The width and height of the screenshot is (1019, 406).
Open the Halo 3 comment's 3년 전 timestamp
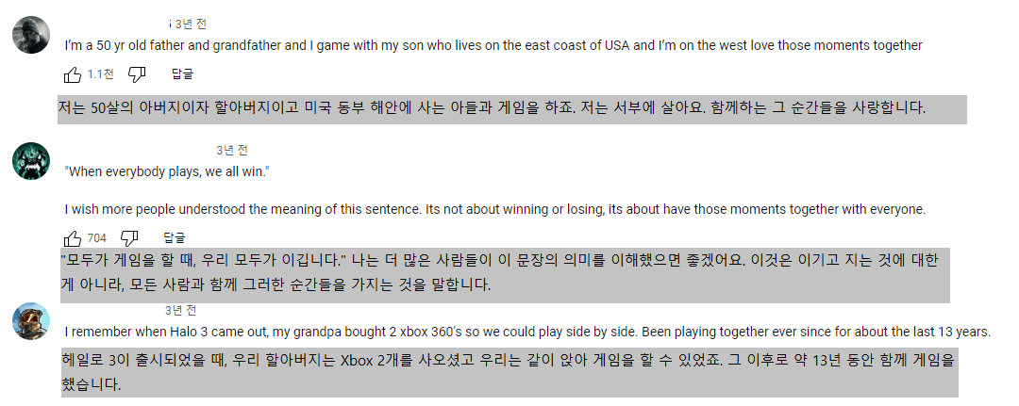point(180,310)
